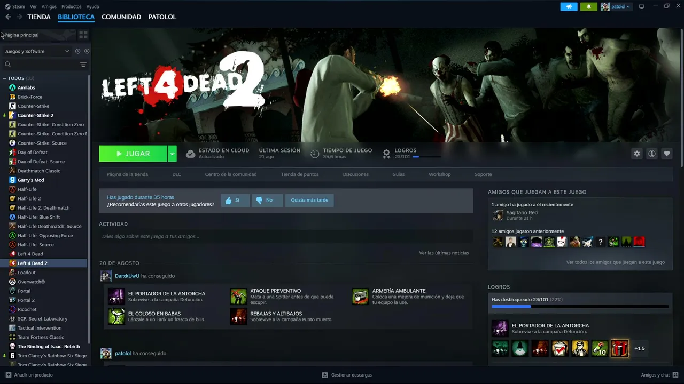Show game info icon
The image size is (684, 384).
(652, 154)
